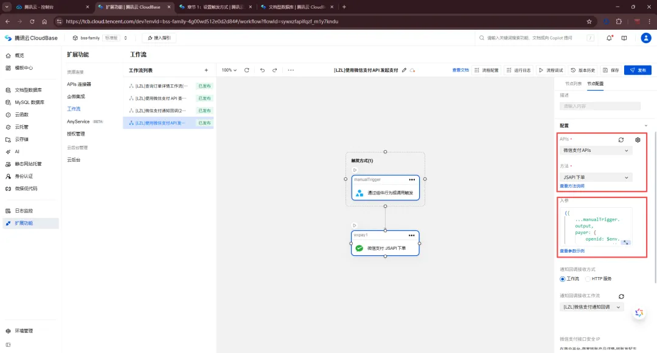Open 版本历史 version history

click(583, 70)
